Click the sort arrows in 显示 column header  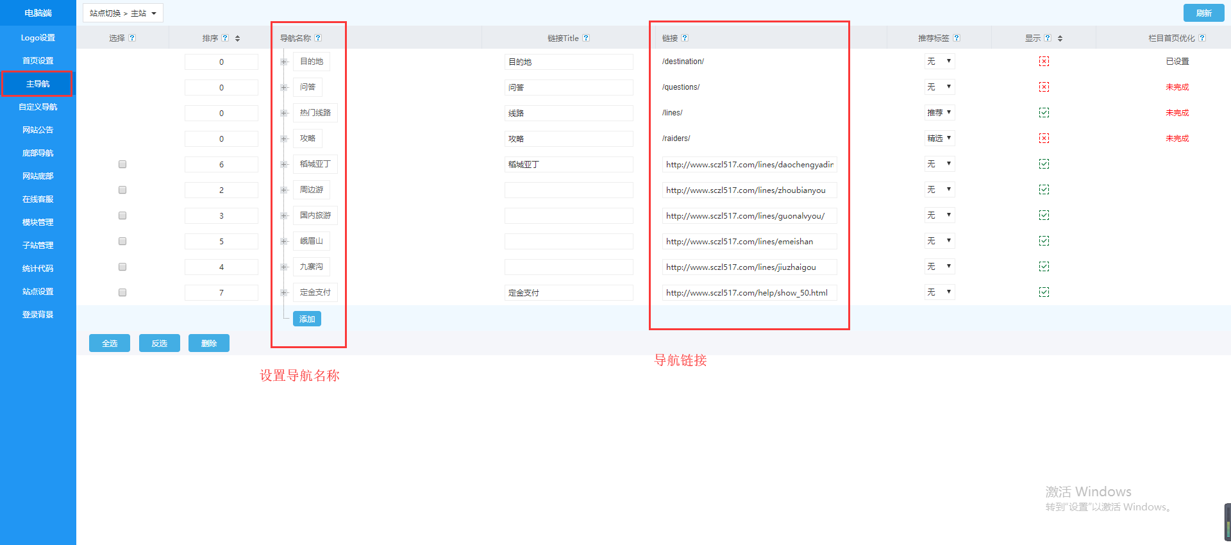click(1060, 38)
